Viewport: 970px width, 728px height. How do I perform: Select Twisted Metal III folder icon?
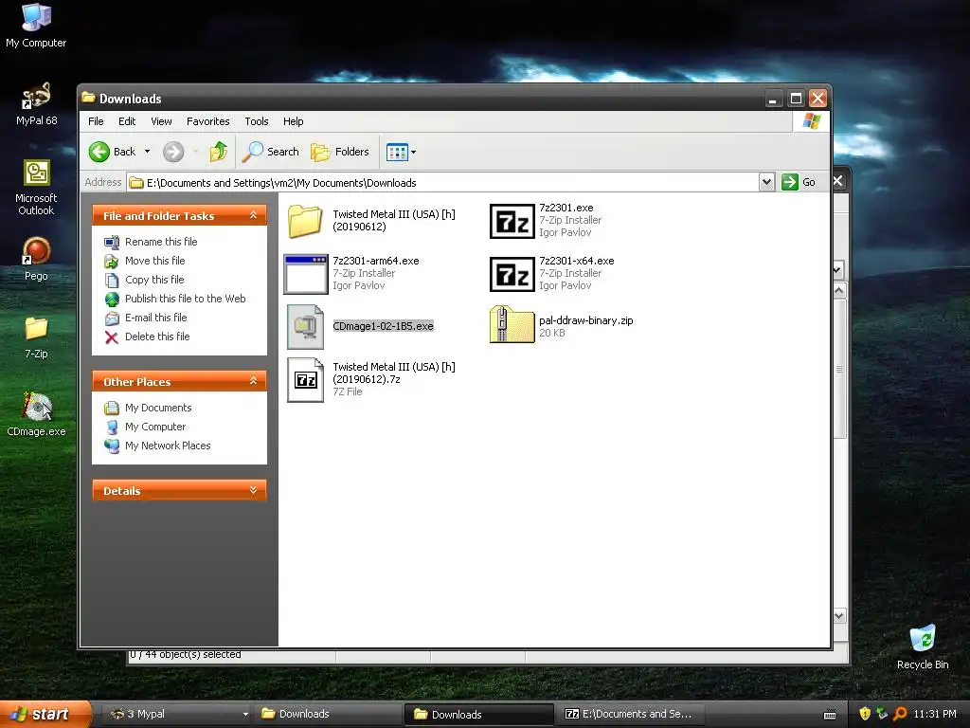point(305,221)
